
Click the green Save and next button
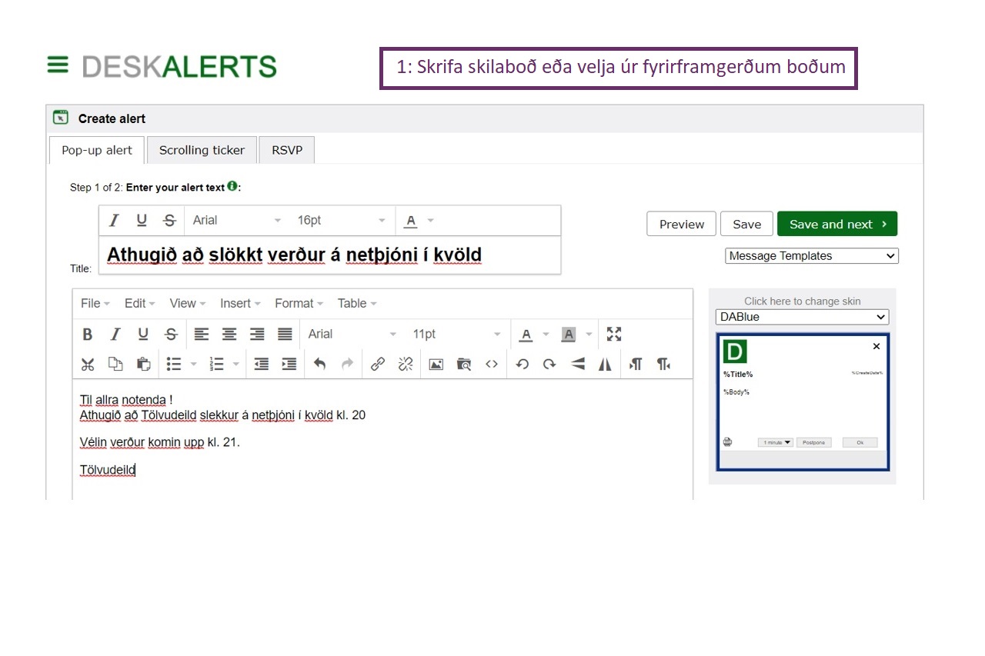coord(837,224)
